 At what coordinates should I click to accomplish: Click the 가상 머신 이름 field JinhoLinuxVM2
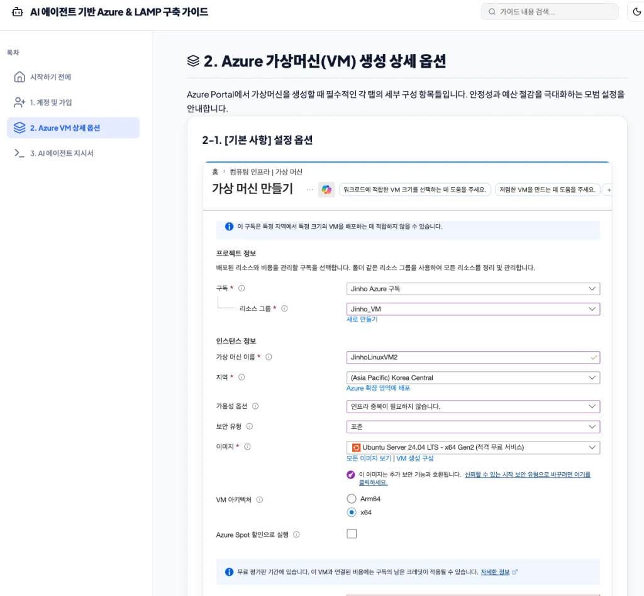coord(473,357)
